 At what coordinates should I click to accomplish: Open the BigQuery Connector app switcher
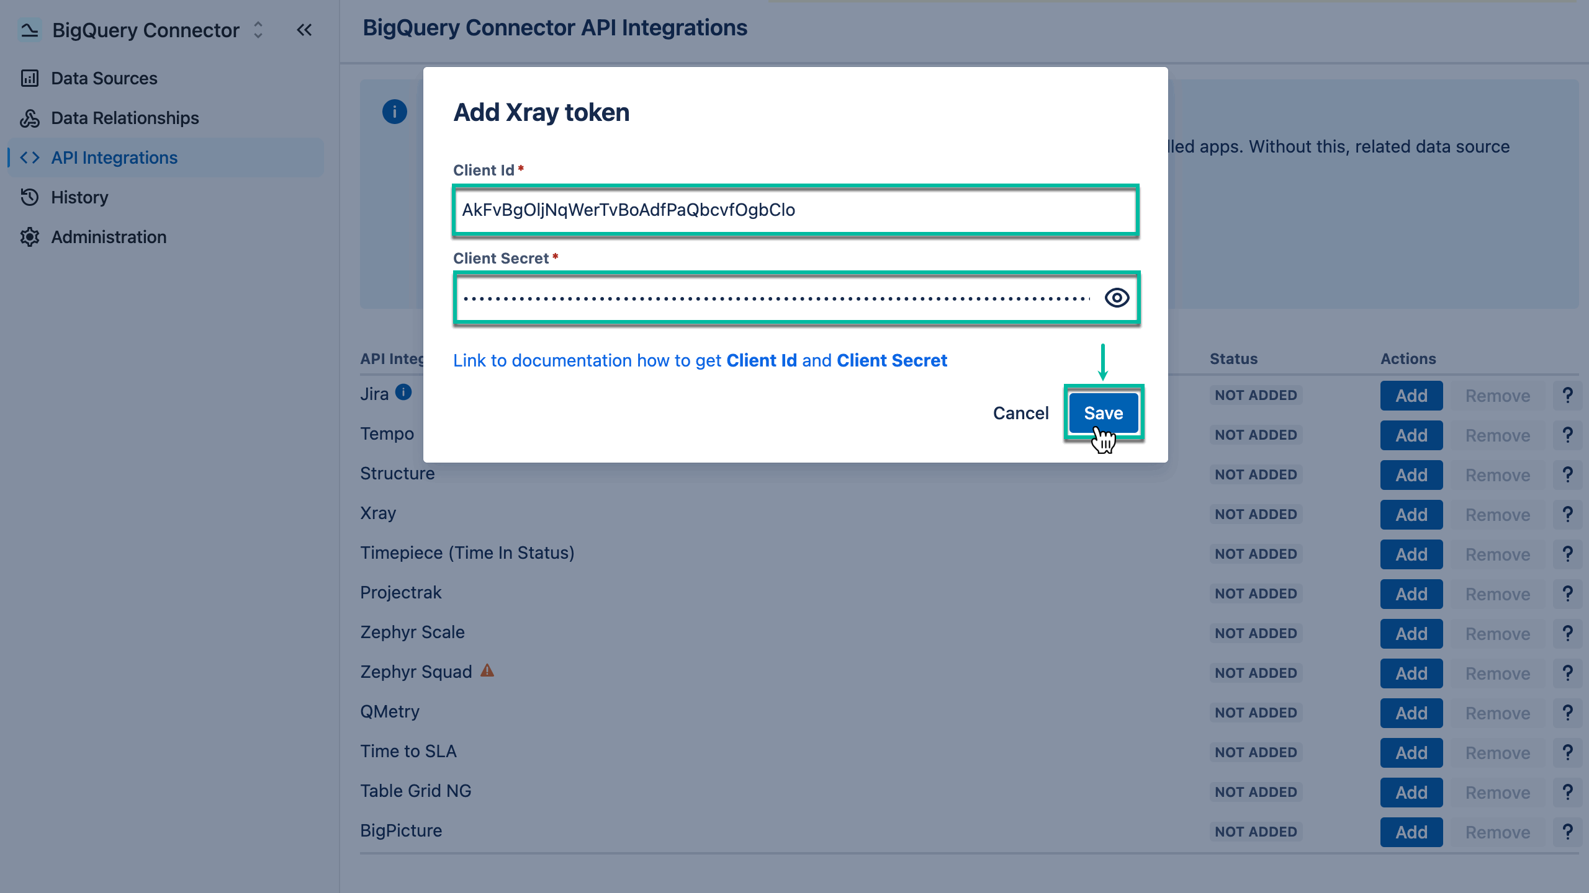258,30
